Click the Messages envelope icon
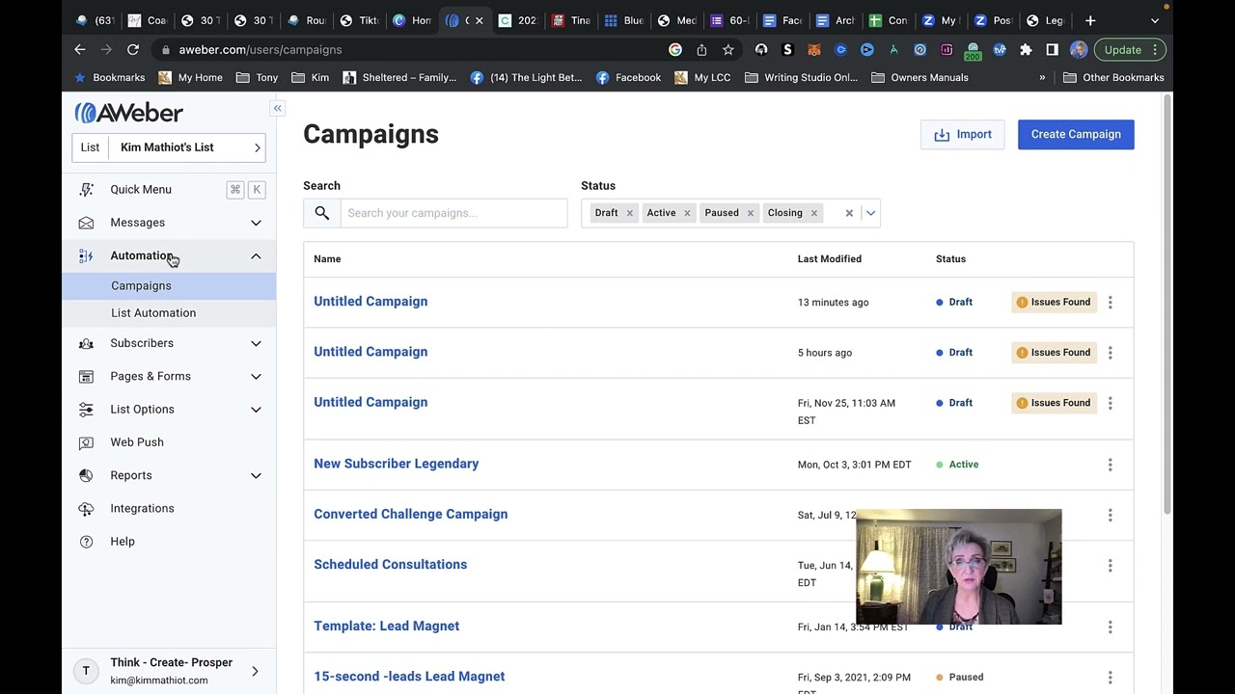 pyautogui.click(x=86, y=223)
